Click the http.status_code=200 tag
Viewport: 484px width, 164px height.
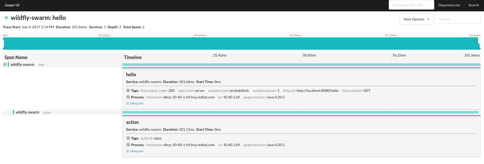pyautogui.click(x=158, y=91)
